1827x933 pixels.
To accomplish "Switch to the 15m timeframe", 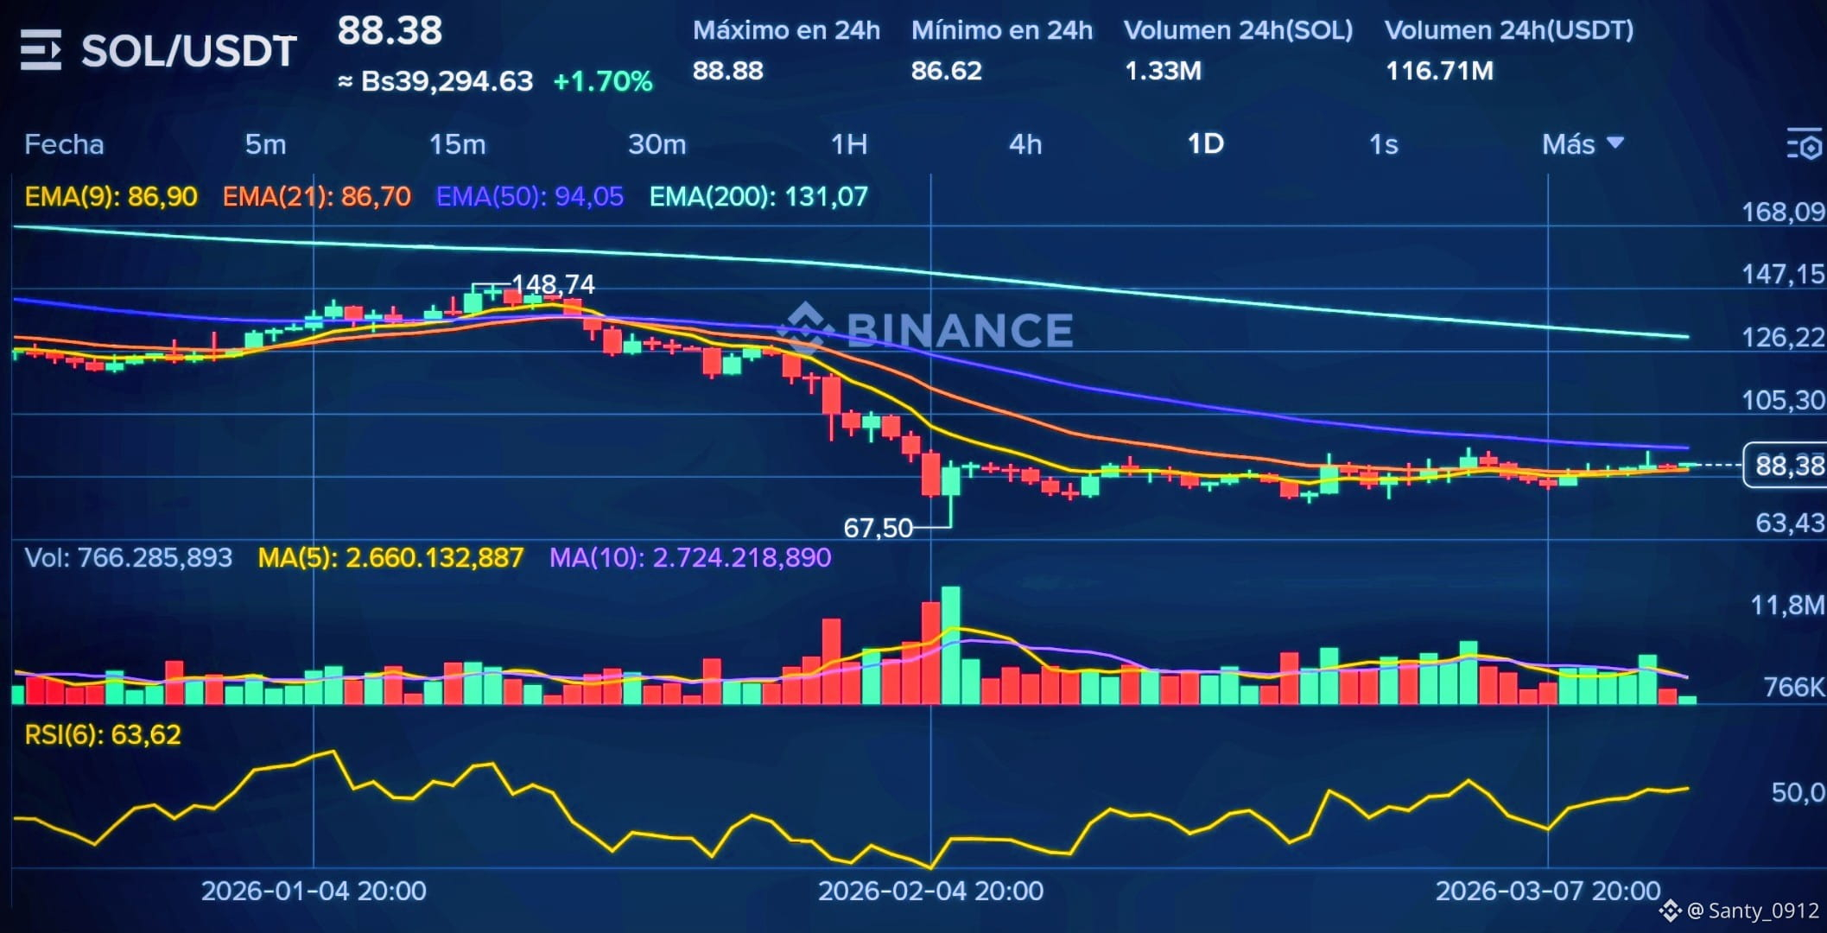I will [x=458, y=144].
